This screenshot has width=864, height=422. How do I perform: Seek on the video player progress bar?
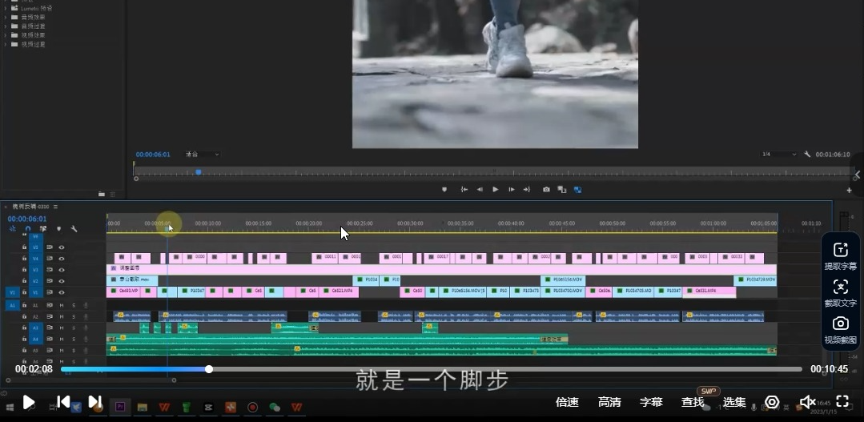click(432, 369)
